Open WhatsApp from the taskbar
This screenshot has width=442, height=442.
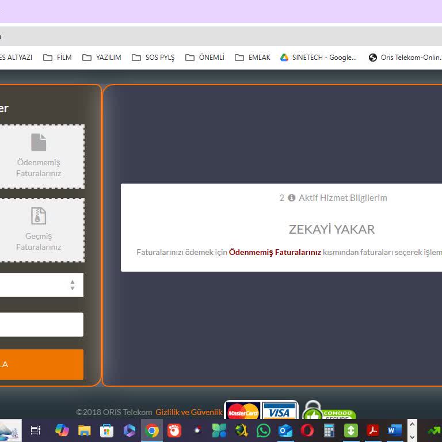[x=263, y=430]
